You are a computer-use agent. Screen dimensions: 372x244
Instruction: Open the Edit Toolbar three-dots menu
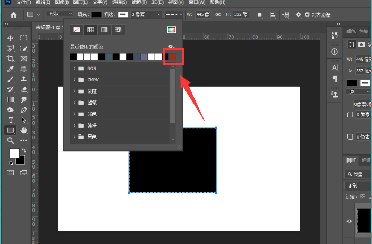pos(23,140)
